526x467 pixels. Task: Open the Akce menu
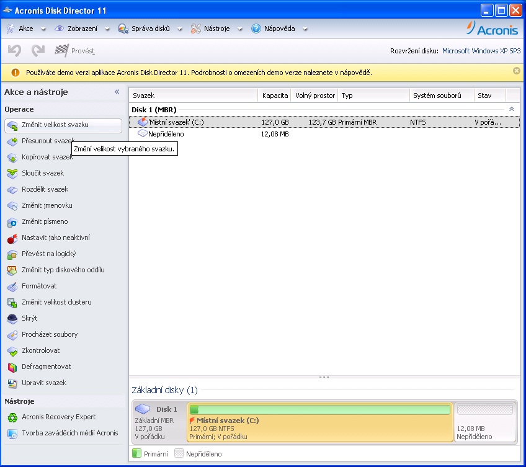tap(26, 29)
